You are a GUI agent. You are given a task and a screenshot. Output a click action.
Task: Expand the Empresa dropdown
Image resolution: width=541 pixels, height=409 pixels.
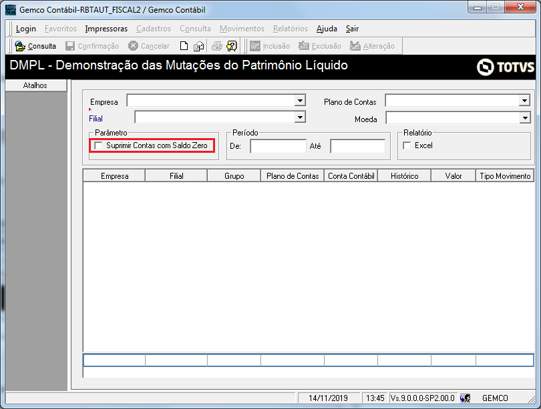point(300,101)
